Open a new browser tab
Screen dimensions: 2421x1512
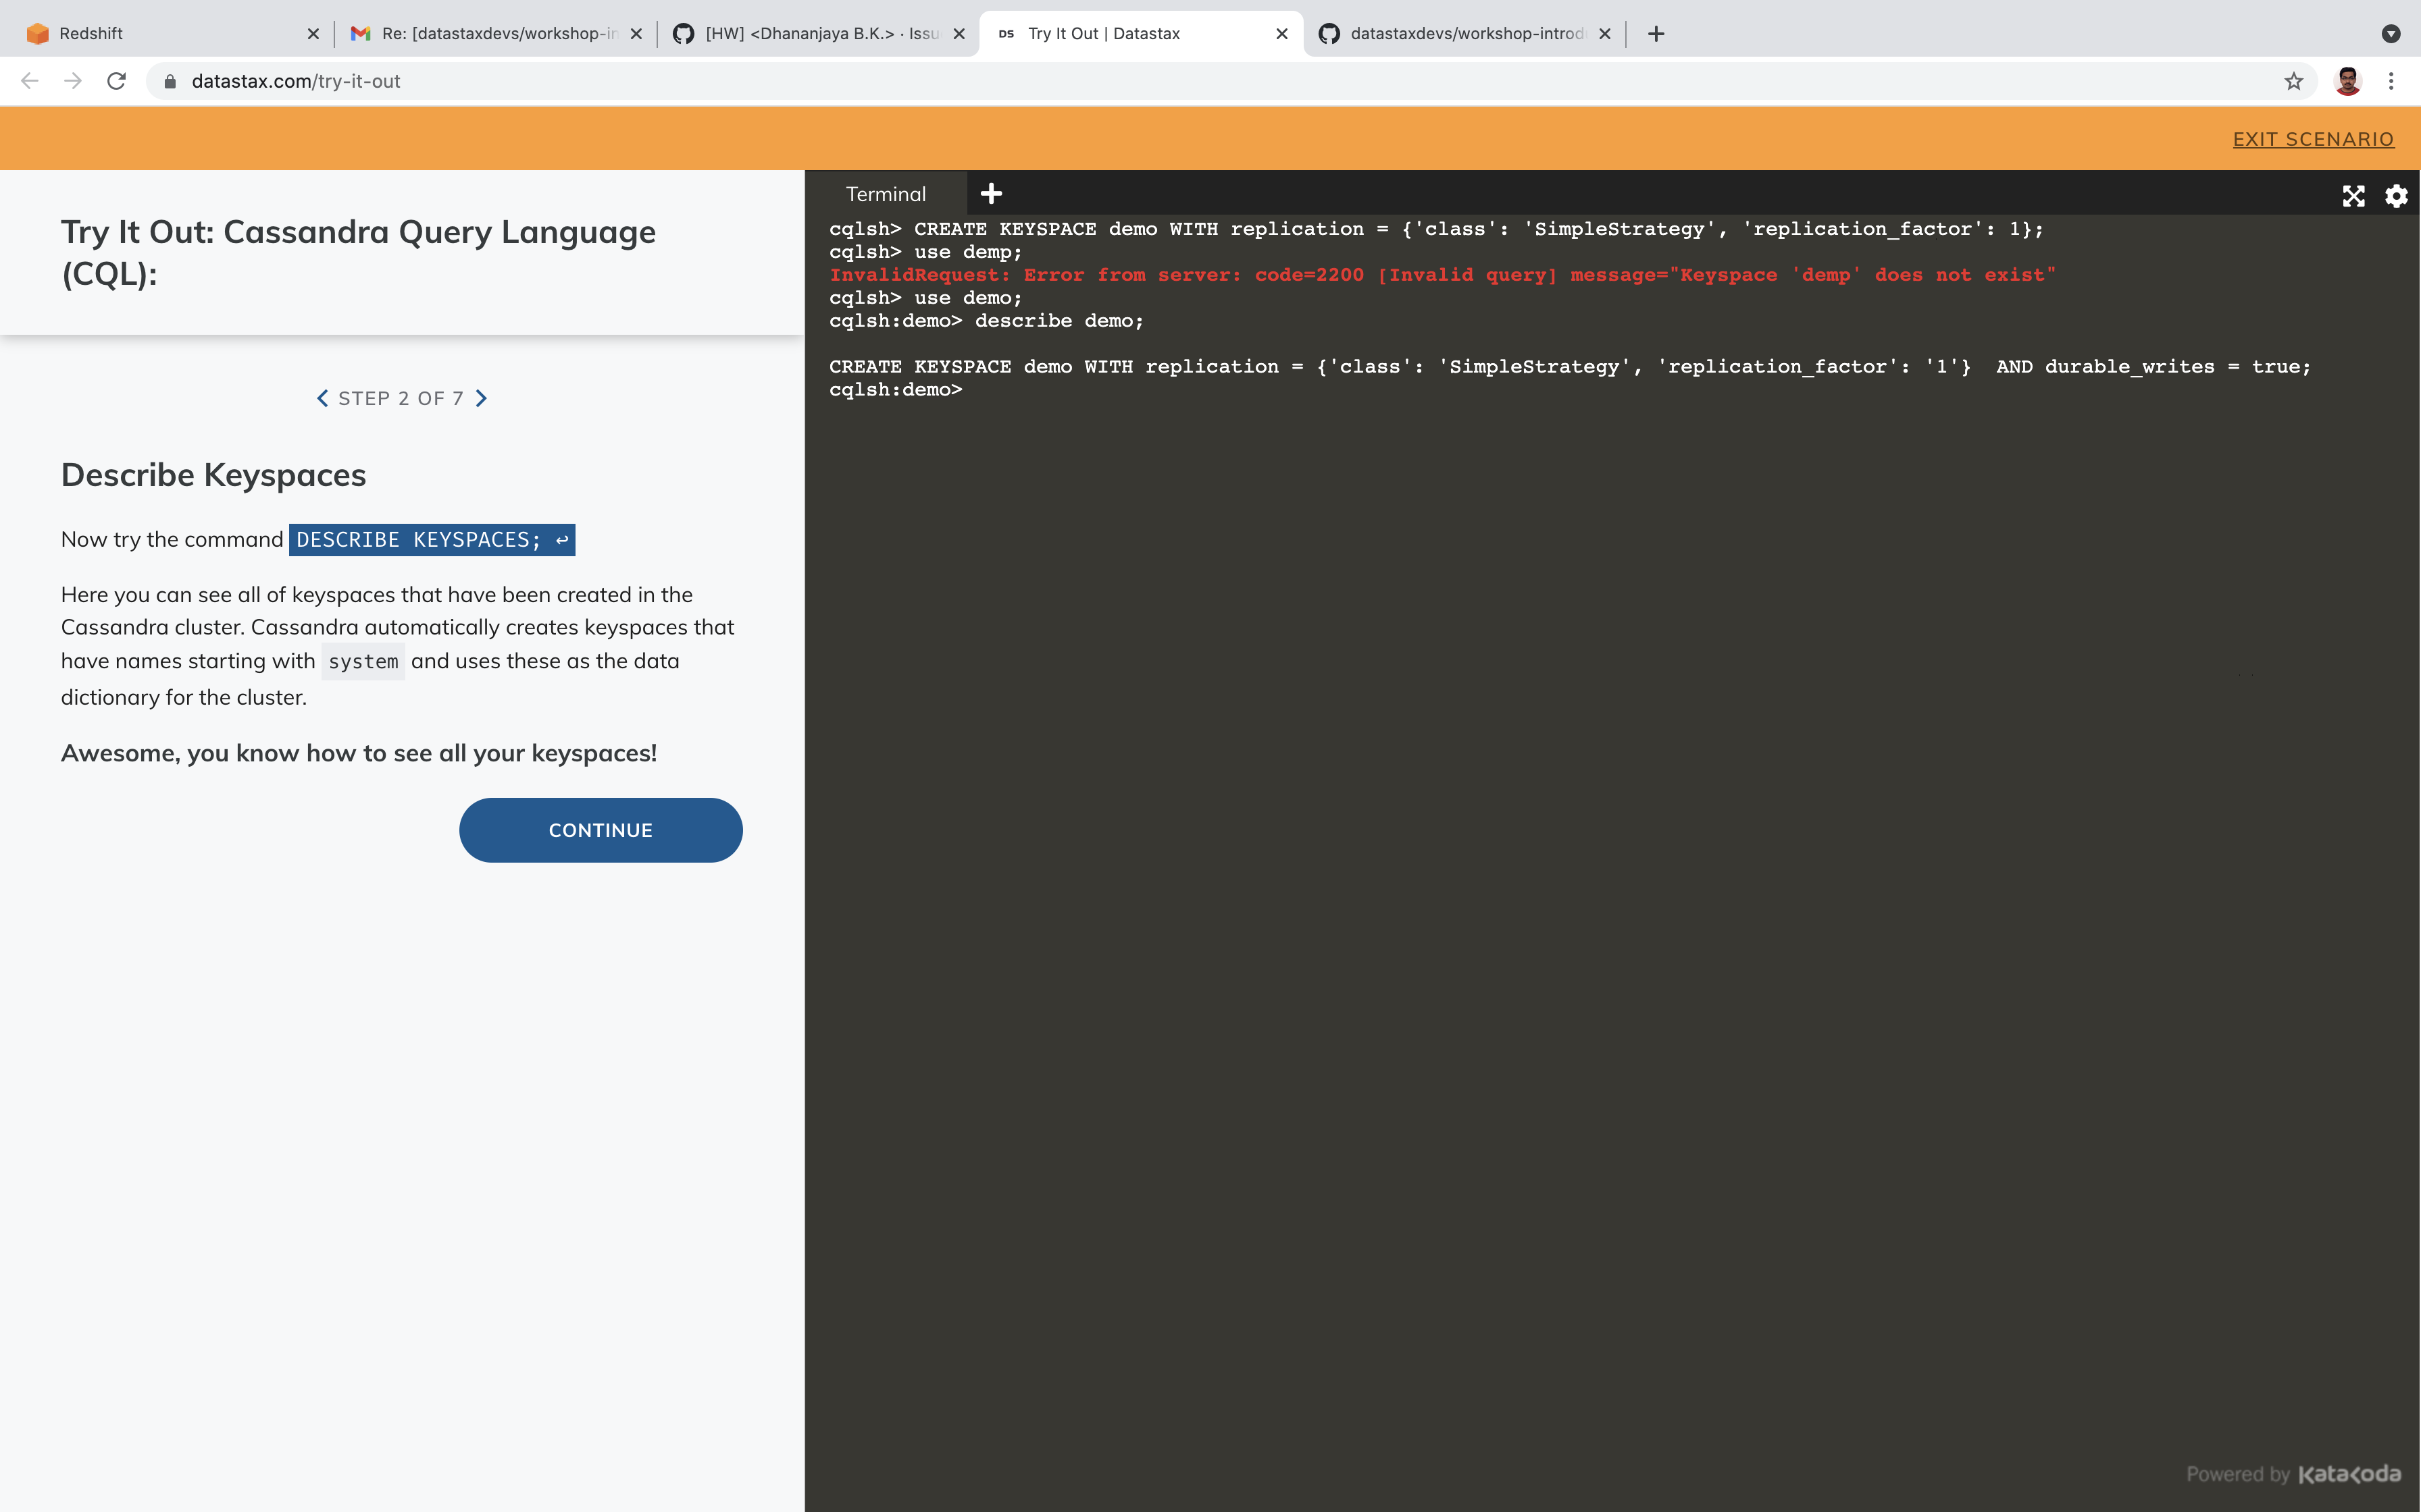pyautogui.click(x=1656, y=33)
